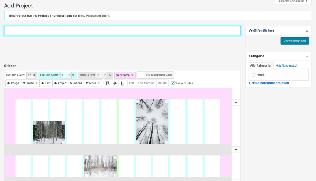Add a Text element to grid
Image resolution: width=316 pixels, height=181 pixels.
pos(46,83)
